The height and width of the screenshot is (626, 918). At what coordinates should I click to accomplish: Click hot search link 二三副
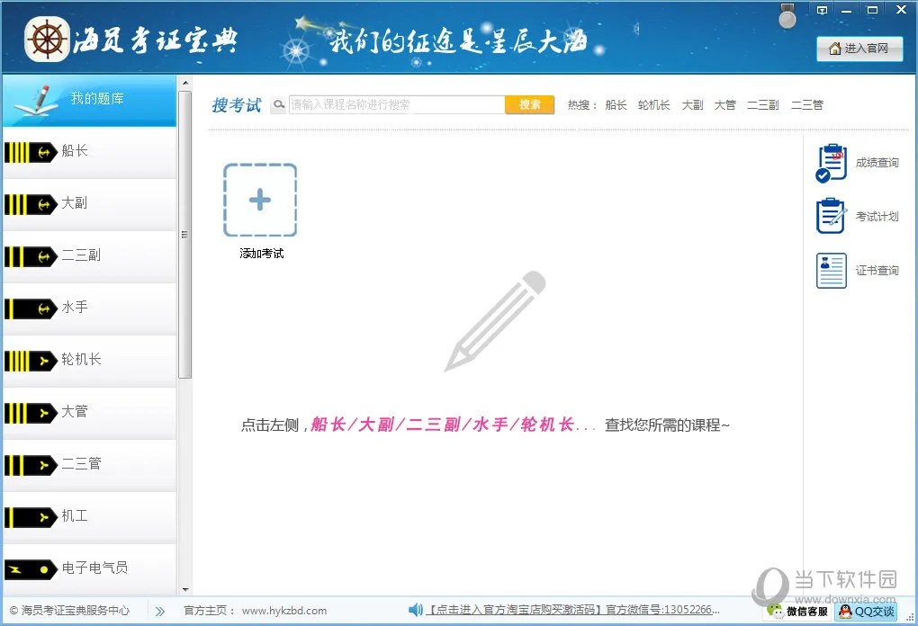pyautogui.click(x=762, y=105)
